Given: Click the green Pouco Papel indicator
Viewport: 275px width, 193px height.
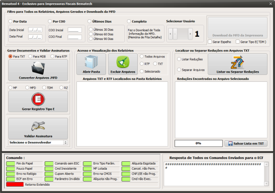Looking at the screenshot, I should [x=11, y=169].
